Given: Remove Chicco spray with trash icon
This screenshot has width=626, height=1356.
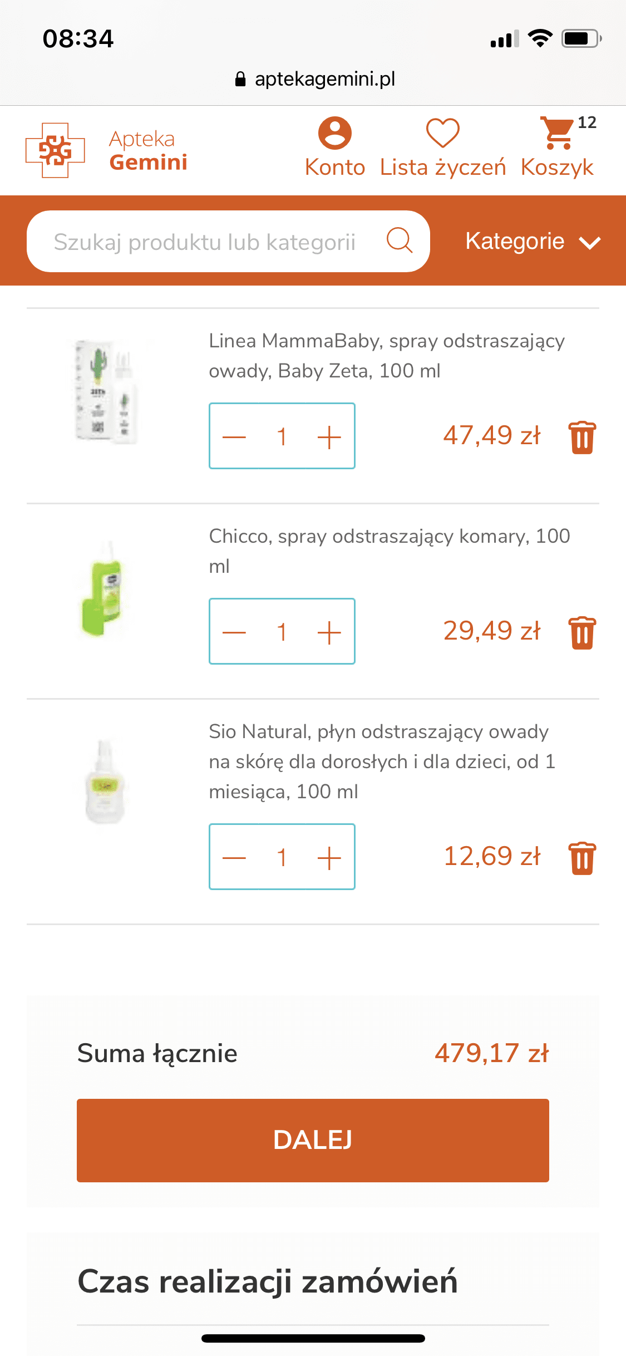Looking at the screenshot, I should point(582,633).
